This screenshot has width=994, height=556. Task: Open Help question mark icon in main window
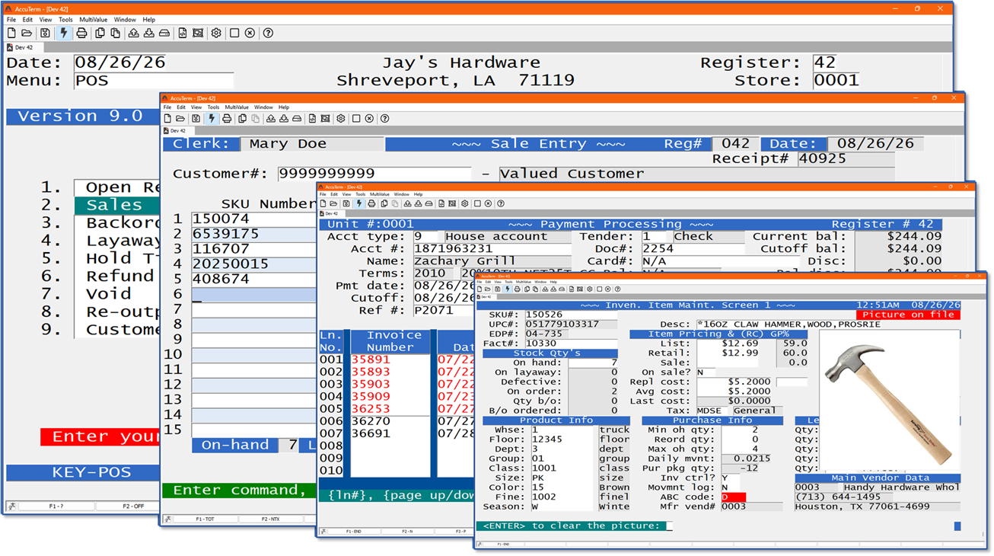tap(268, 34)
